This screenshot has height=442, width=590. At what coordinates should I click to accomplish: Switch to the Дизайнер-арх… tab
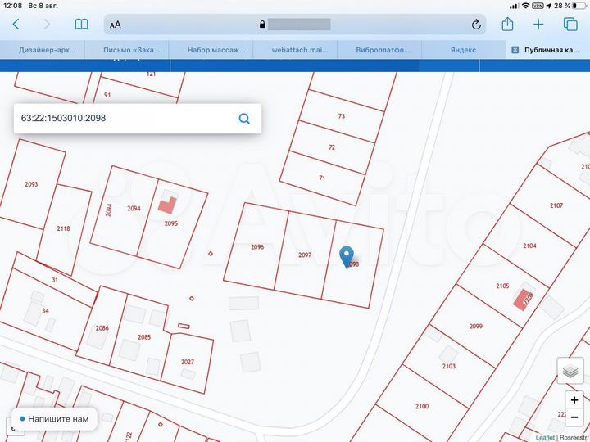[47, 50]
